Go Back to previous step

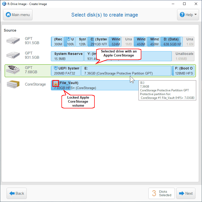click(17, 193)
